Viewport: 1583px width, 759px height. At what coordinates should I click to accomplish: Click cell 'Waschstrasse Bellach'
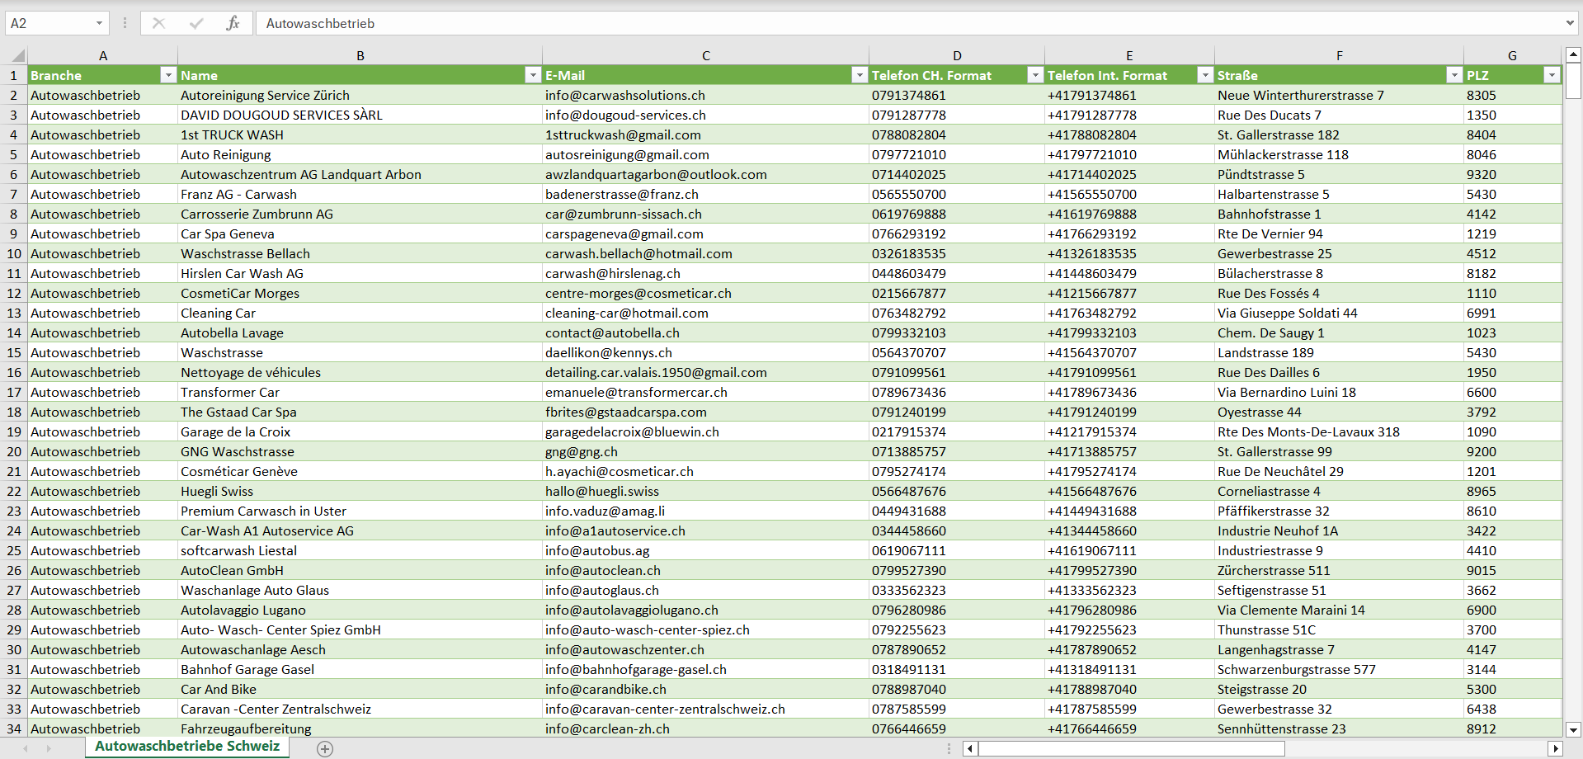(360, 253)
